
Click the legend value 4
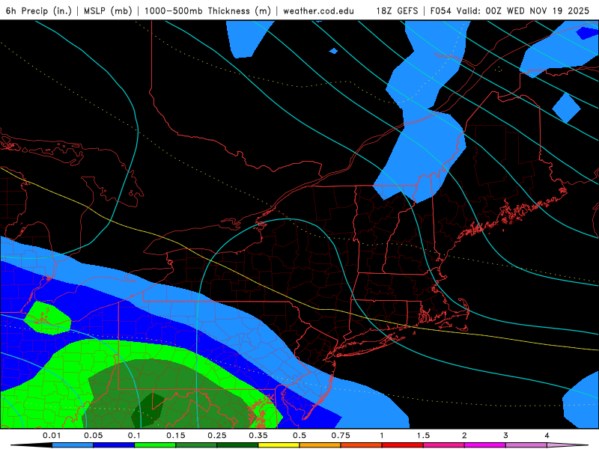pos(547,436)
